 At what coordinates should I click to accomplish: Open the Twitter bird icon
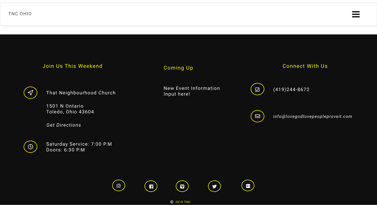click(x=214, y=186)
